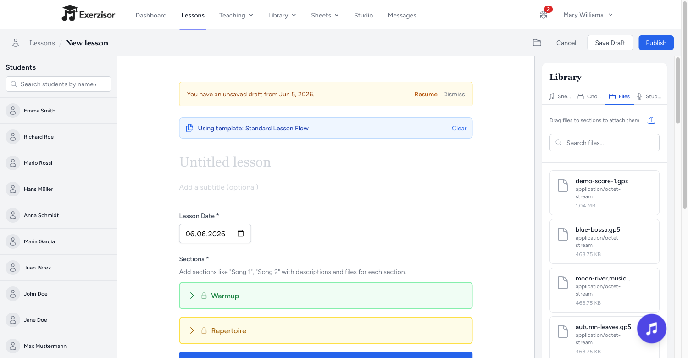This screenshot has width=688, height=358.
Task: Click the lock icon on Repertoire section
Action: click(x=204, y=330)
